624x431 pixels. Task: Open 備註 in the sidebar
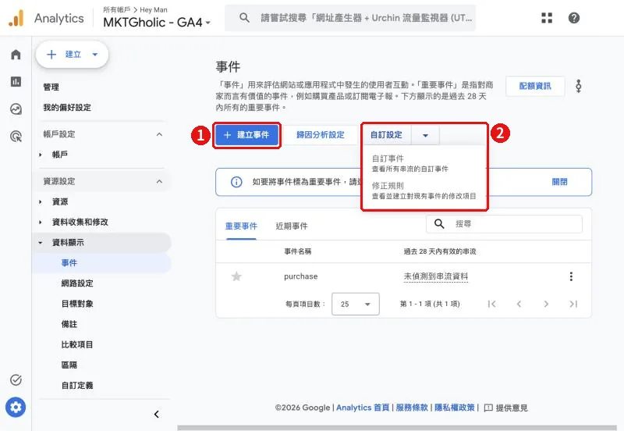pos(69,324)
